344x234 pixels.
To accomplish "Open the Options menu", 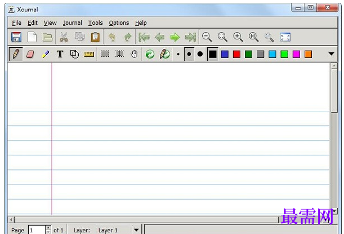I will (x=119, y=23).
